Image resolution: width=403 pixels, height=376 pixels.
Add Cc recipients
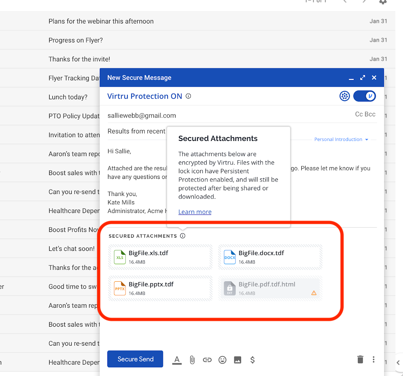pos(359,114)
